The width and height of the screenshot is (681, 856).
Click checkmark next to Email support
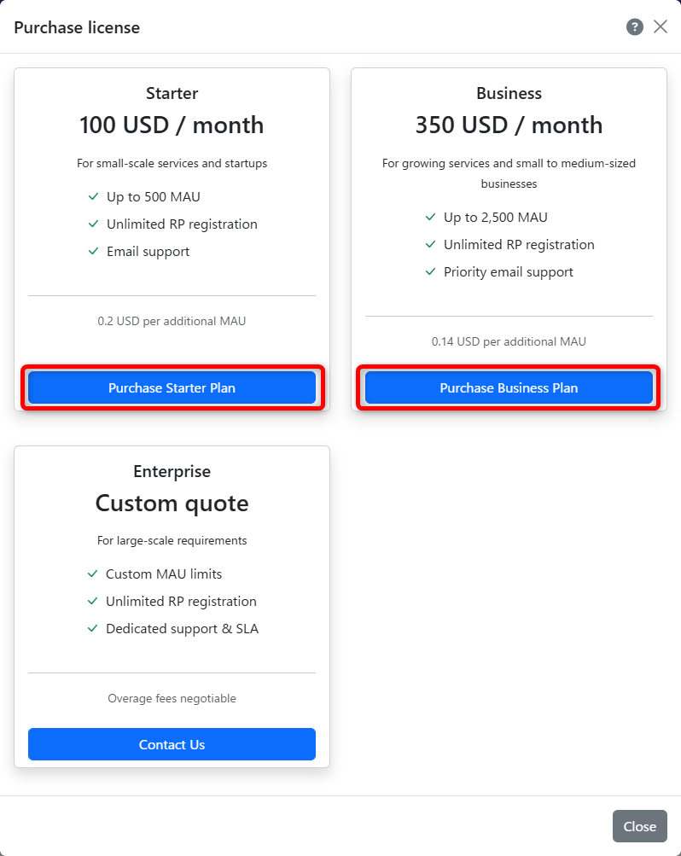click(x=94, y=252)
